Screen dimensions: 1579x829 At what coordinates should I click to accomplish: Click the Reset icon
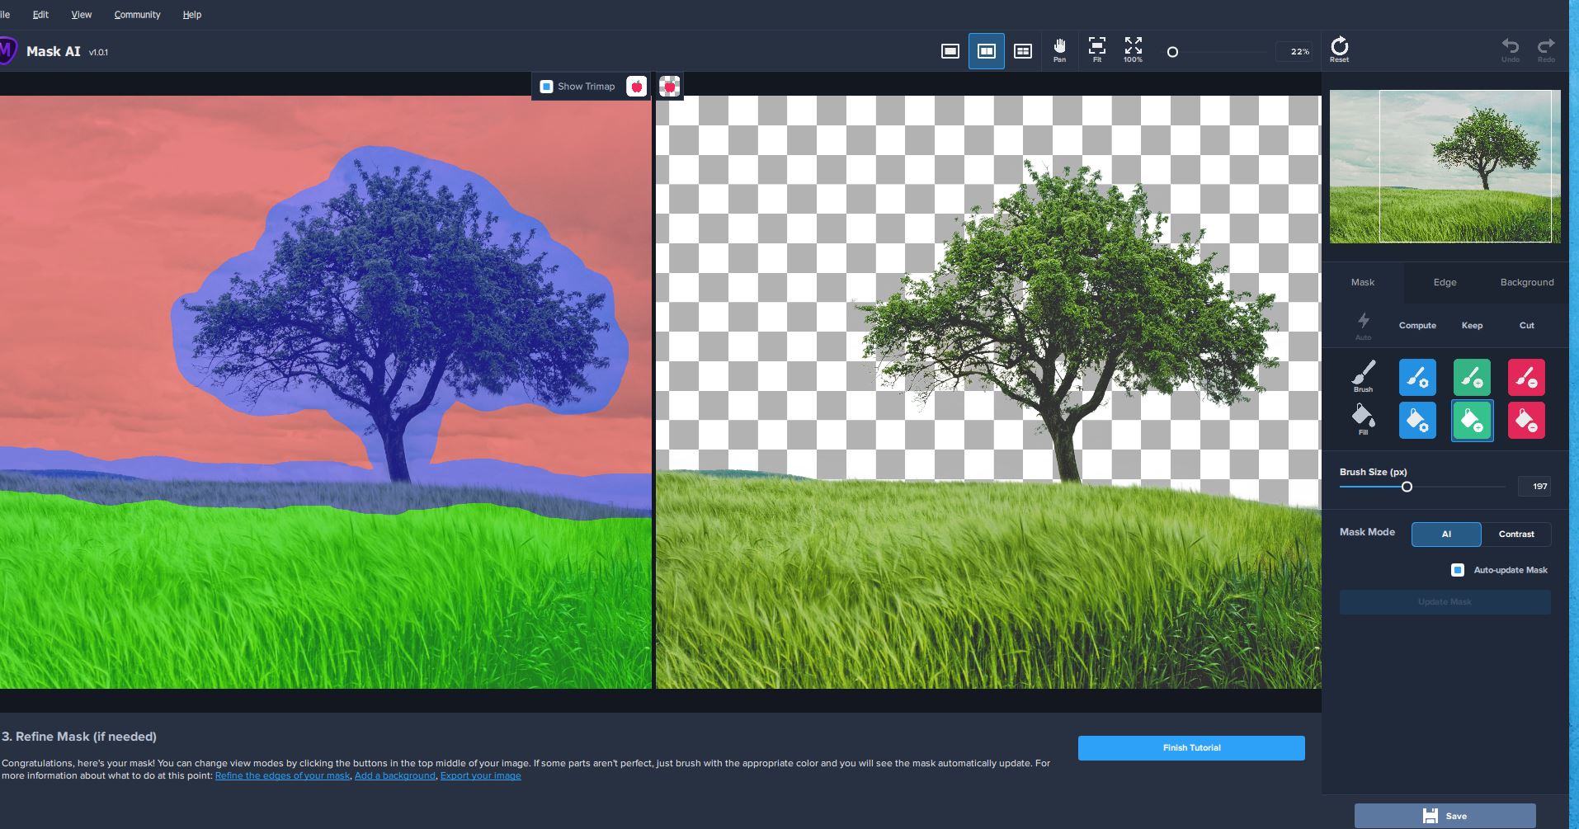(1339, 49)
